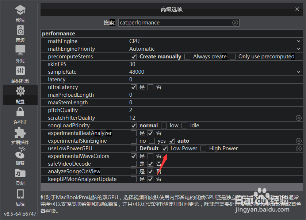Open the 映射列表 mapping mixer icon

tap(20, 71)
